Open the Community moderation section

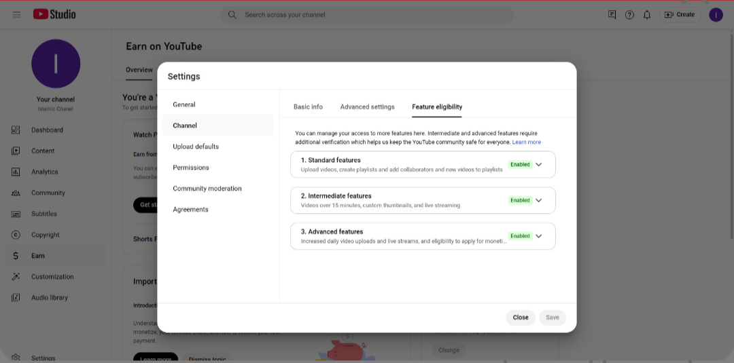pos(218,188)
